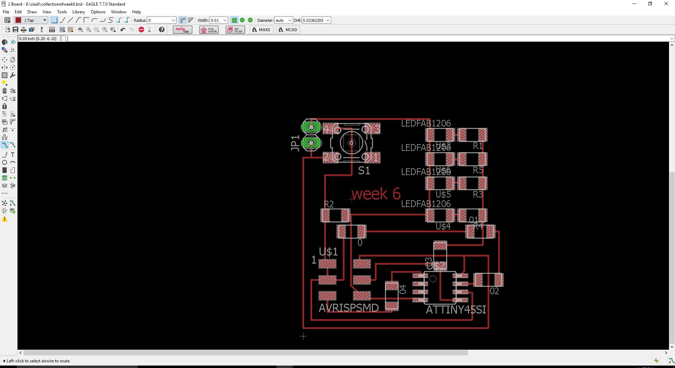Expand the Width dropdown
The image size is (675, 368).
225,20
